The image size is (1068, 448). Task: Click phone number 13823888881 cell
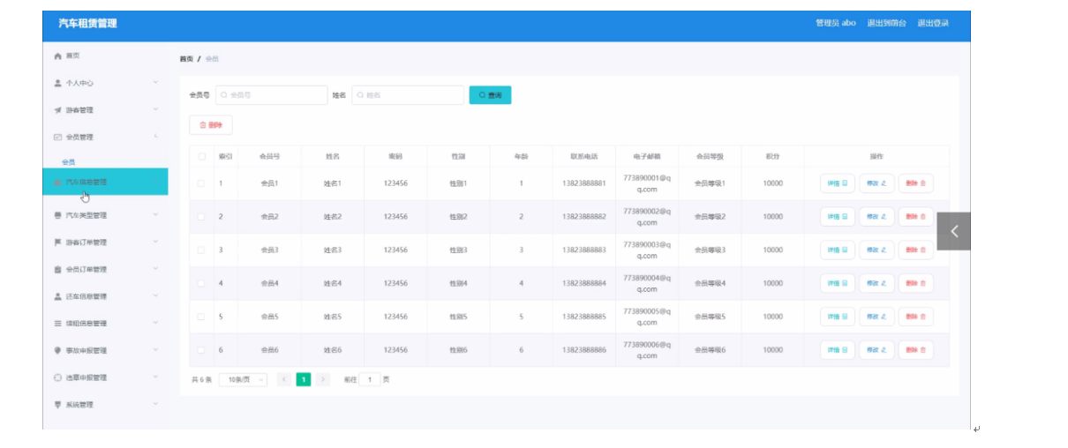[584, 183]
